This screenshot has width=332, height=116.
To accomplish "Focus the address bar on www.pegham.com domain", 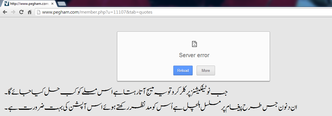I will tap(60, 12).
